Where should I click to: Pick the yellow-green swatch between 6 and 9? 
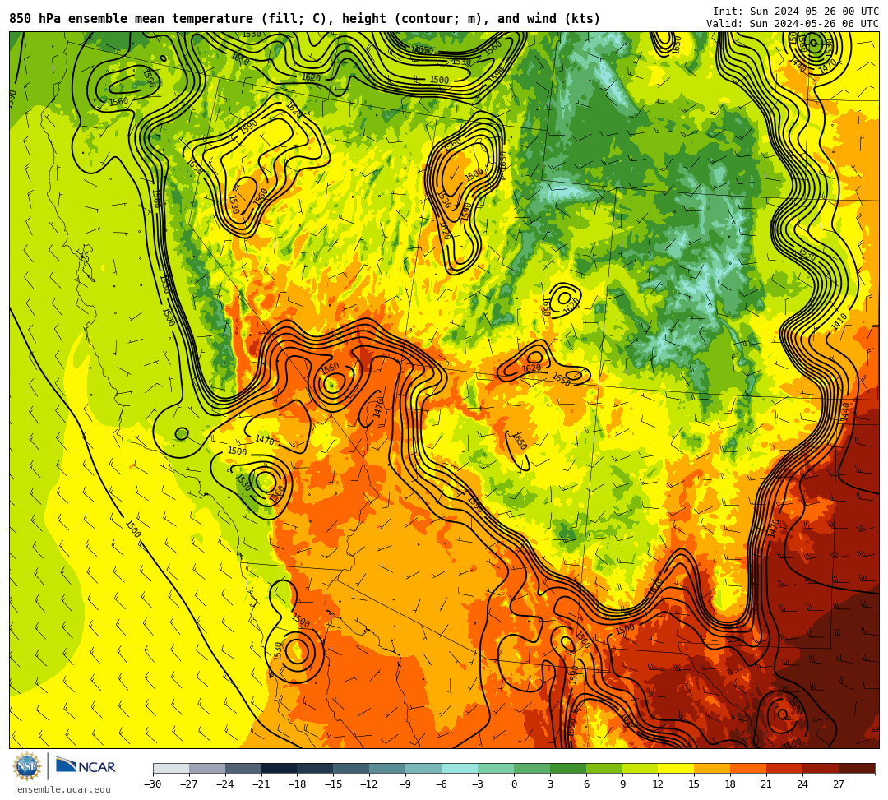[x=604, y=768]
